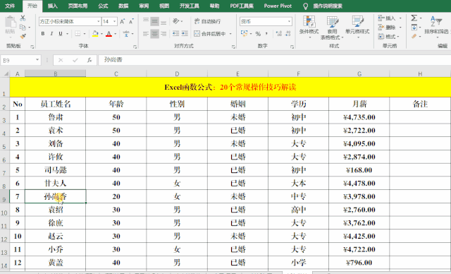
Task: Open the 文件 File tab
Action: pos(10,6)
